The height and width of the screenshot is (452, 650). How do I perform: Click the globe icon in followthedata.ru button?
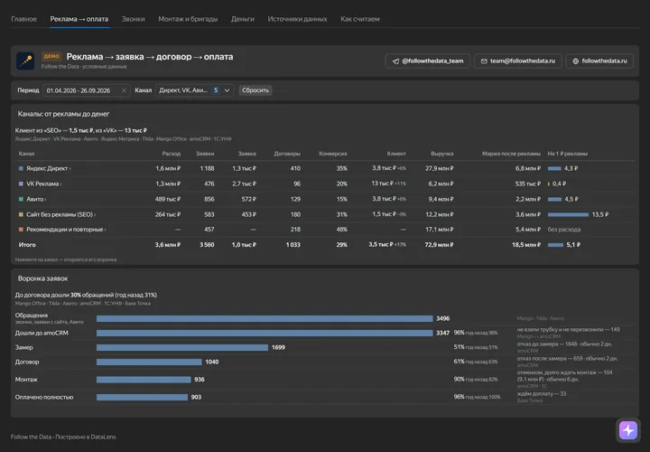575,61
